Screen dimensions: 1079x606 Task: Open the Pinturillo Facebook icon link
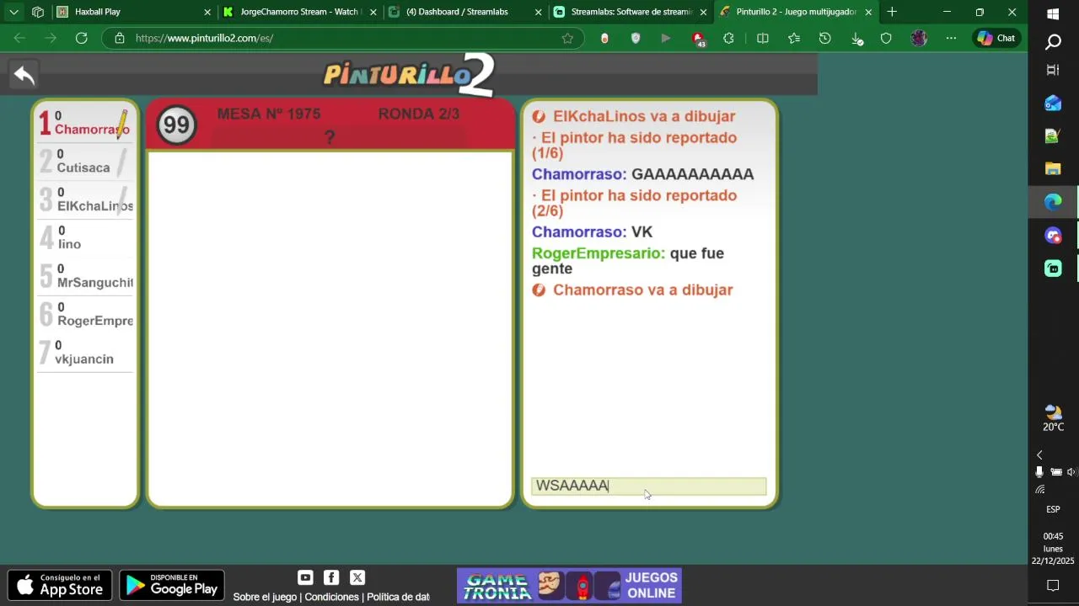[x=331, y=577]
